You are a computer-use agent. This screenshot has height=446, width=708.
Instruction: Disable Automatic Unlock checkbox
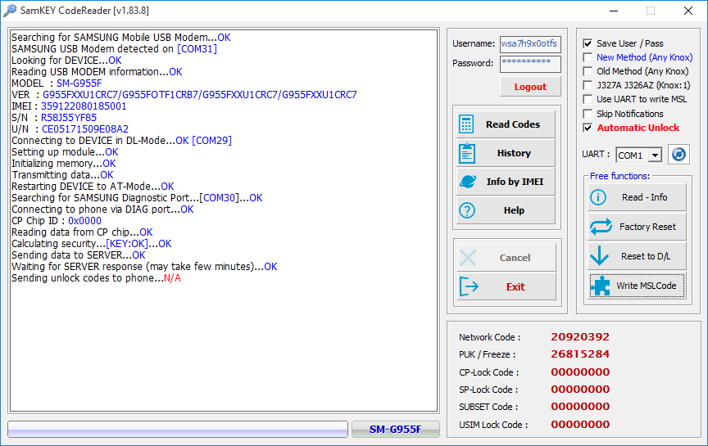[588, 128]
